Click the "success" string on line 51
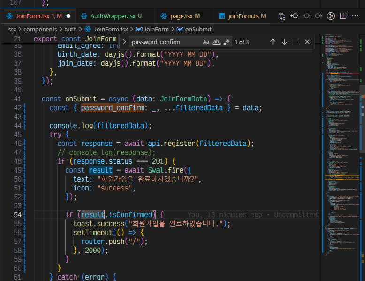The image size is (365, 281). click(114, 188)
